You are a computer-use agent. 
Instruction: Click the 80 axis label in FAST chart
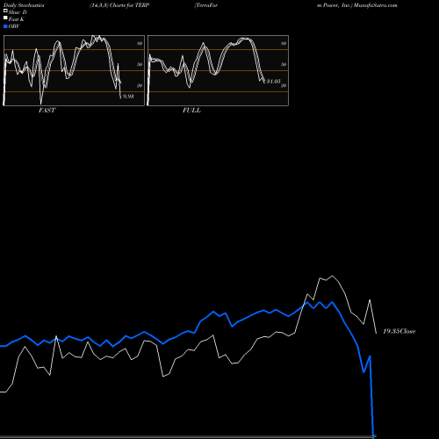140,43
